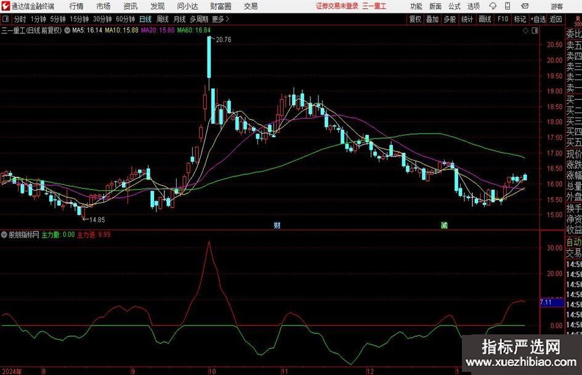582x375 pixels.
Task: Open the 功能 menu
Action: point(416,6)
